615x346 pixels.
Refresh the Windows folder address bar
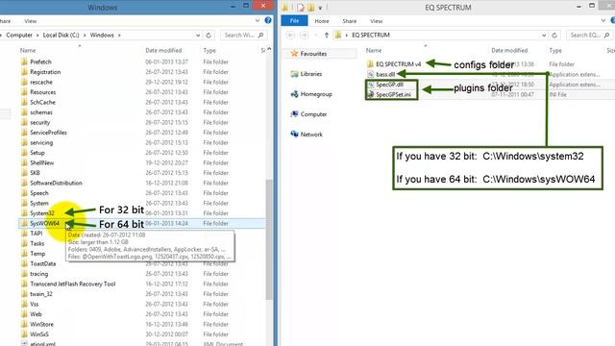[x=209, y=36]
